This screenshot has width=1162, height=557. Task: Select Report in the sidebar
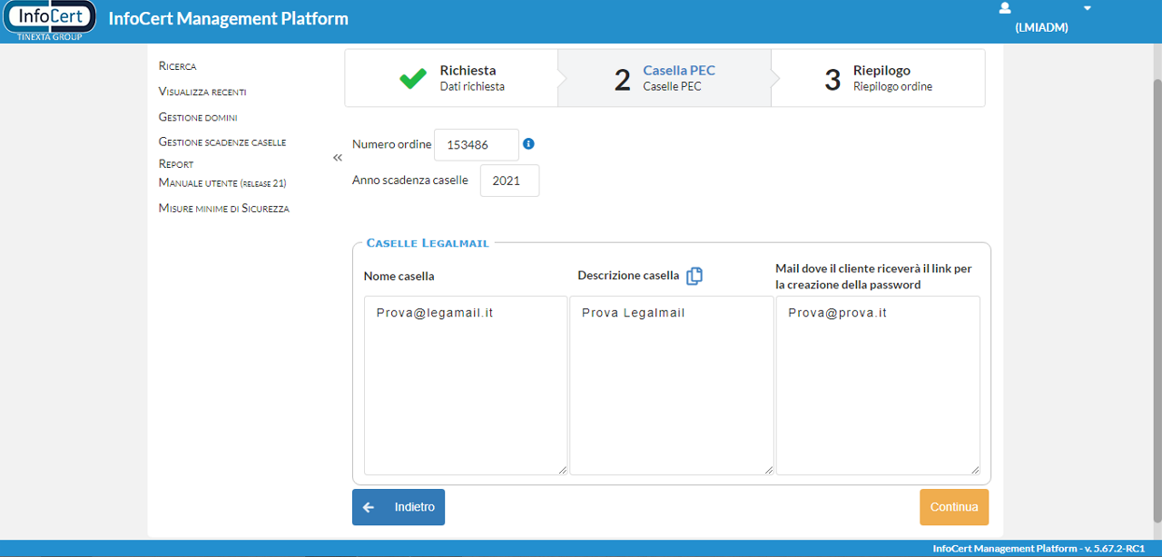176,164
